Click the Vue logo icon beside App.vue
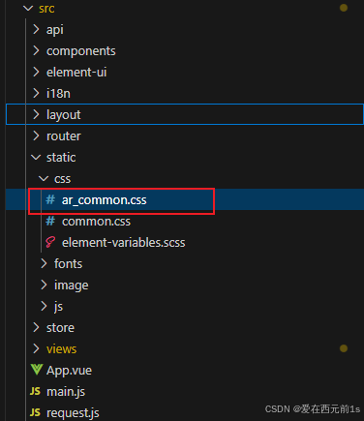364x421 pixels. (x=37, y=370)
